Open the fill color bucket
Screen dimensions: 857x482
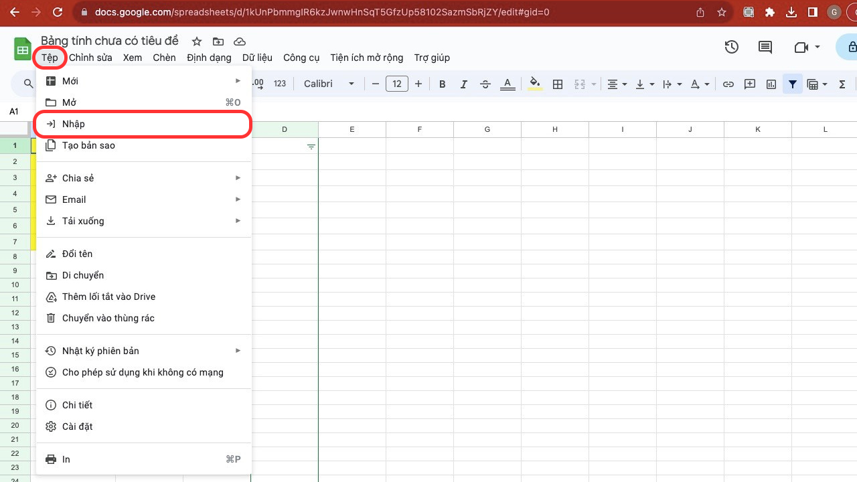coord(535,84)
